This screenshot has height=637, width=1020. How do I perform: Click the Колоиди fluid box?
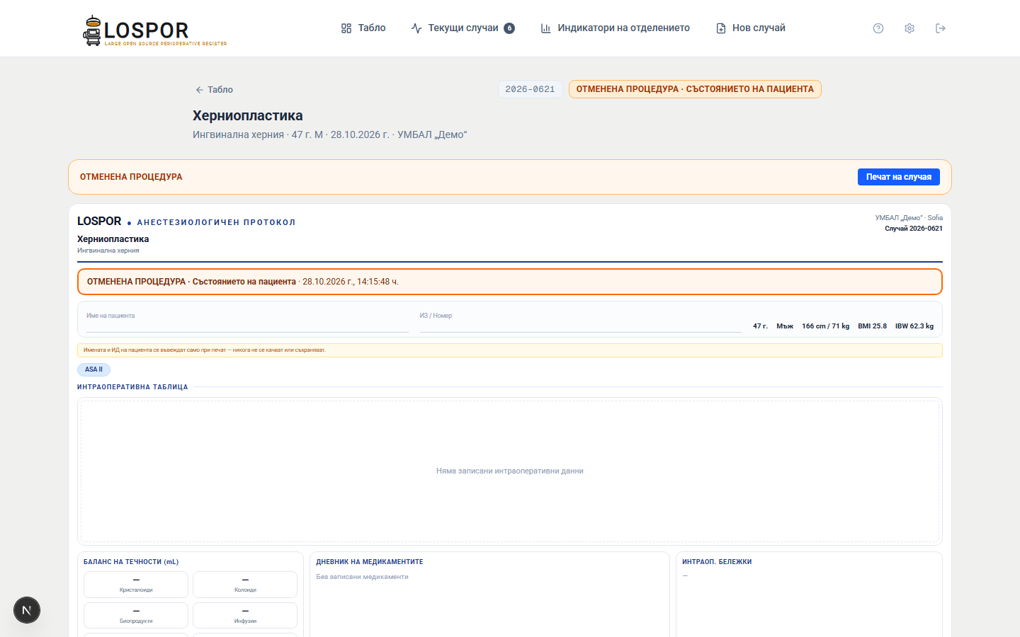245,585
